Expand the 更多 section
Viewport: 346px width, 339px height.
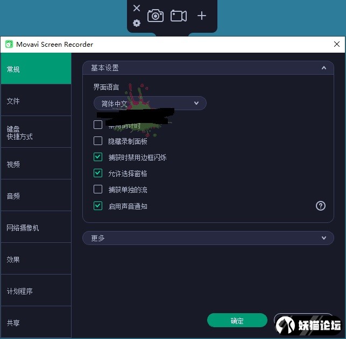pos(208,238)
